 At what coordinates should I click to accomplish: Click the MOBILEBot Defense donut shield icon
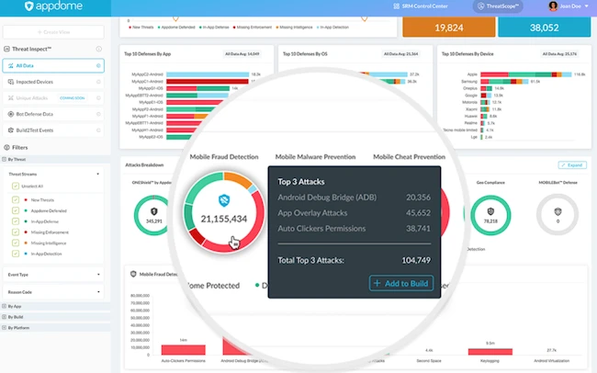coord(558,211)
